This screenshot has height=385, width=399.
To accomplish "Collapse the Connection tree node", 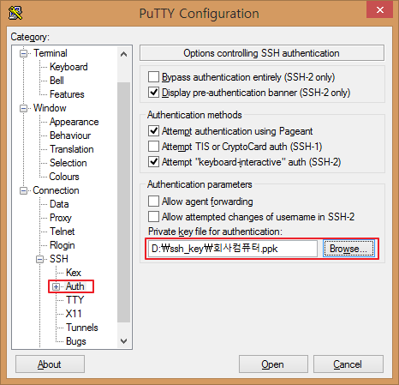I will pos(23,190).
